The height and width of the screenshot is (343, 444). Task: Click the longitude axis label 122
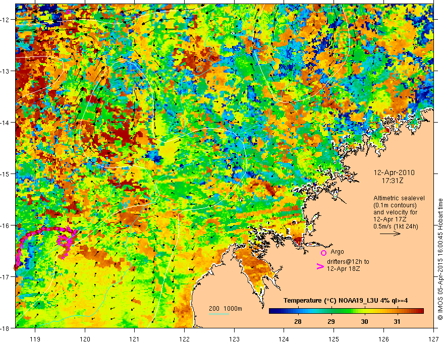pos(184,339)
